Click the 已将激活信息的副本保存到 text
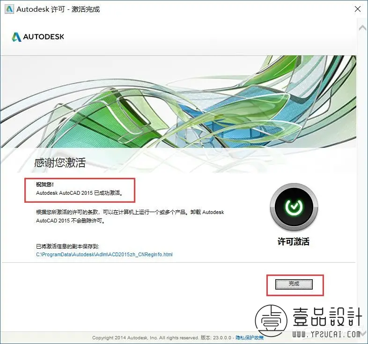Screen dimensions: 368x344 pos(67,246)
